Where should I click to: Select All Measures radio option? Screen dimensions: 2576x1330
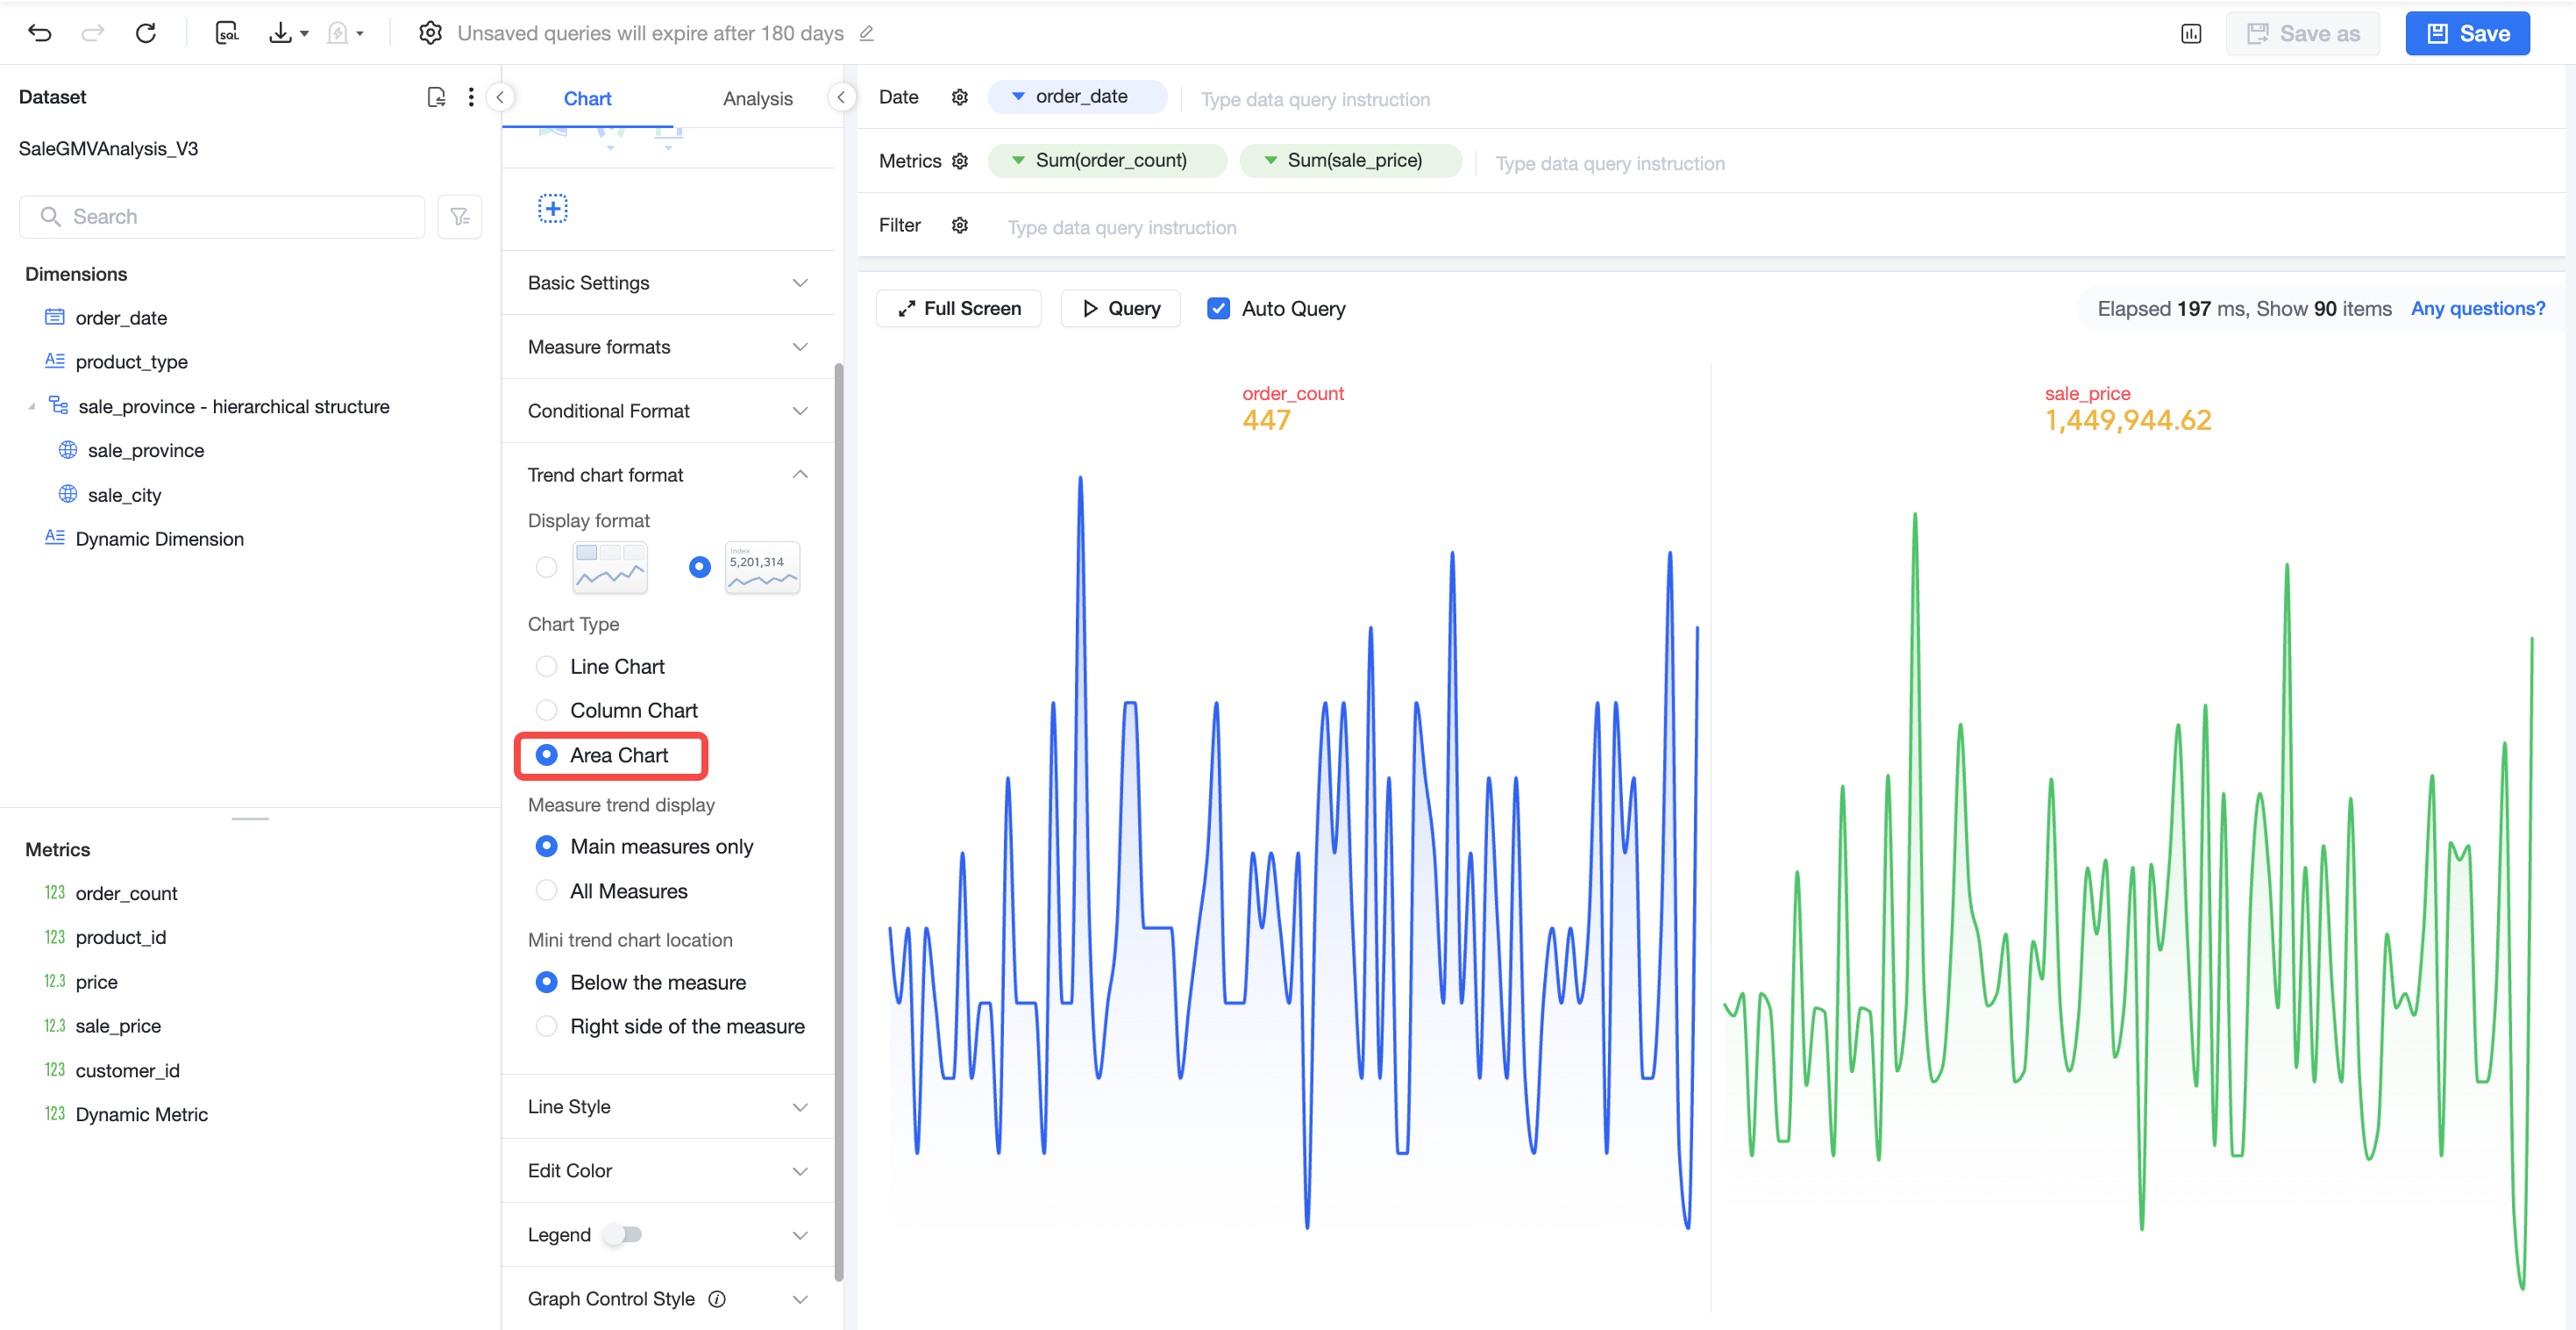pyautogui.click(x=546, y=890)
